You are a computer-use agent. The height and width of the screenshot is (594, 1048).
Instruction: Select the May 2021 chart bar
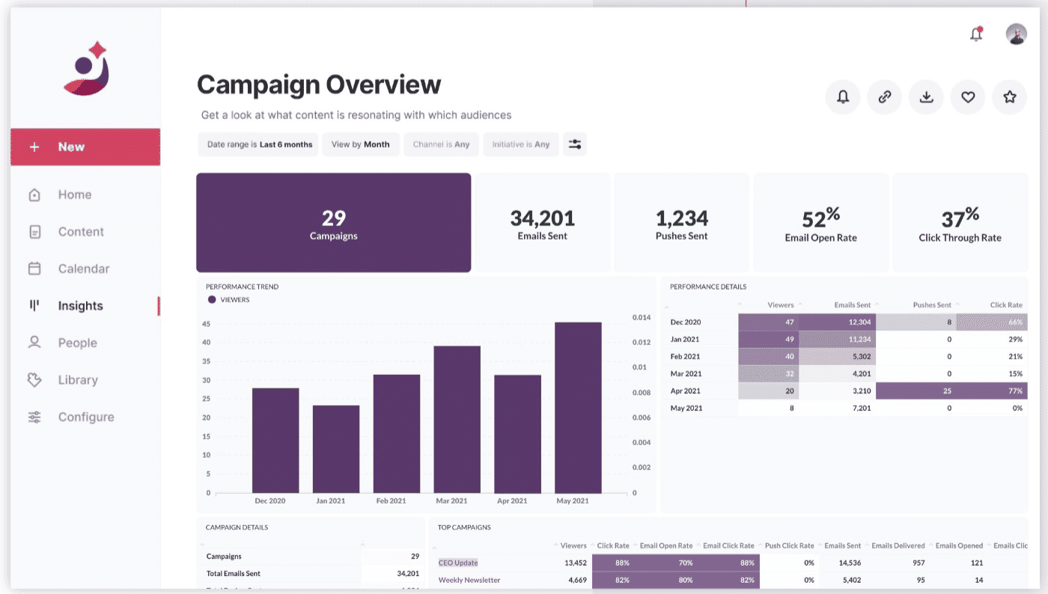(578, 408)
